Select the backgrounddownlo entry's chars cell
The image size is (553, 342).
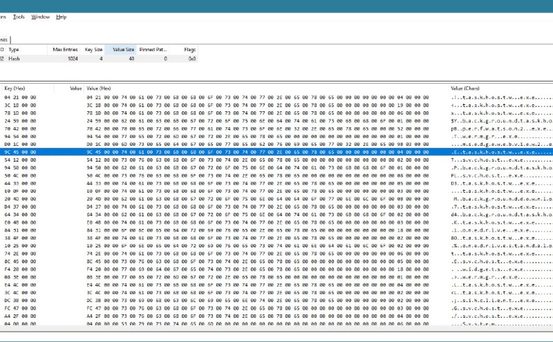pyautogui.click(x=502, y=199)
